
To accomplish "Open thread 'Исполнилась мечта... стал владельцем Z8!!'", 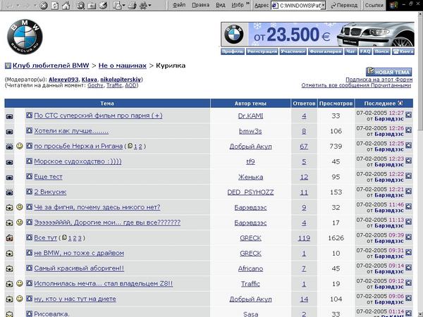I will pyautogui.click(x=104, y=284).
